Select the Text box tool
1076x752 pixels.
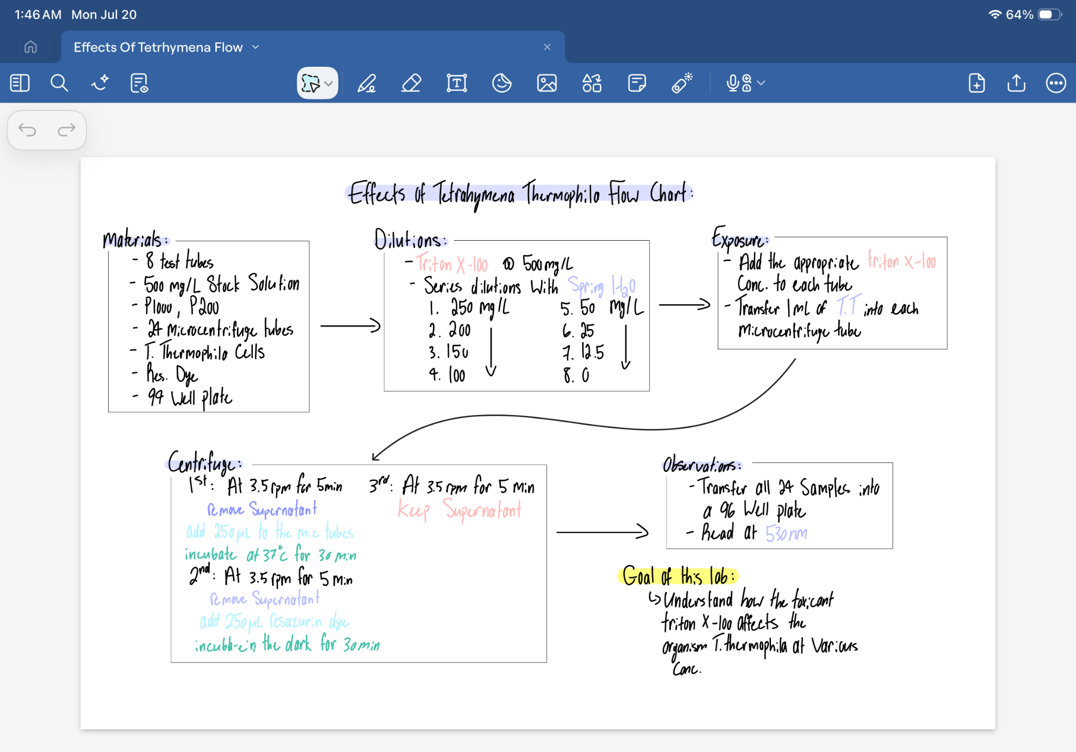(x=457, y=83)
